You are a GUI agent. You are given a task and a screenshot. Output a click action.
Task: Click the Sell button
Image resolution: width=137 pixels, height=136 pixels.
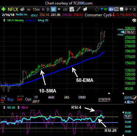[19, 99]
